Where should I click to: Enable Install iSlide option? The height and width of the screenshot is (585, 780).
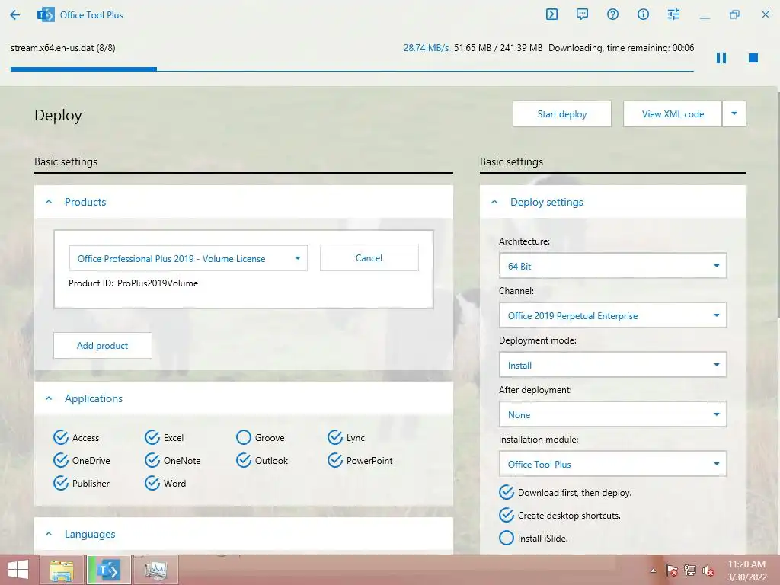coord(507,539)
